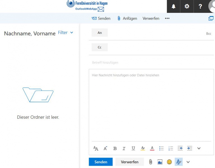
Task: Open settings via the gear icon
Action: [x=187, y=6]
